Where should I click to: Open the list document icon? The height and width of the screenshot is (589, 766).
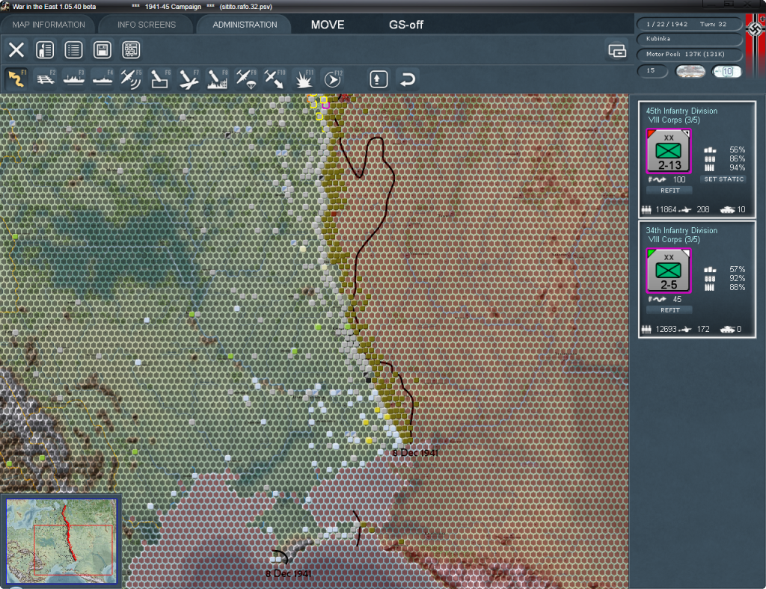click(74, 50)
